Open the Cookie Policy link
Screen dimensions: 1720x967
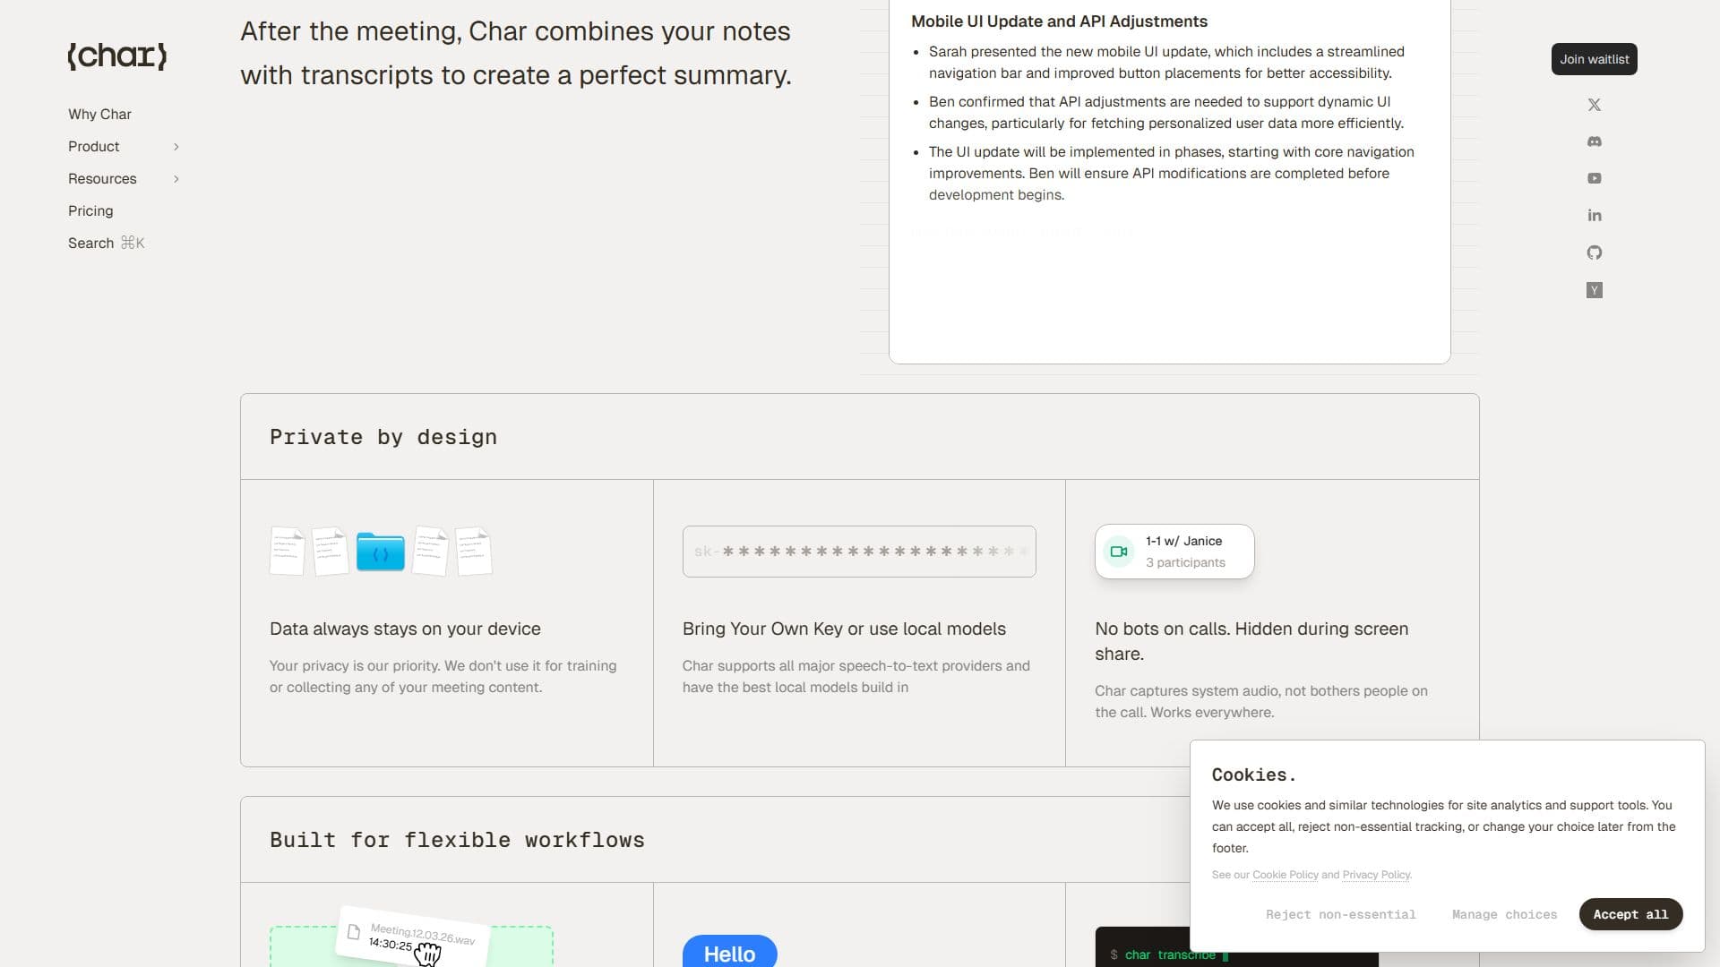(1286, 875)
